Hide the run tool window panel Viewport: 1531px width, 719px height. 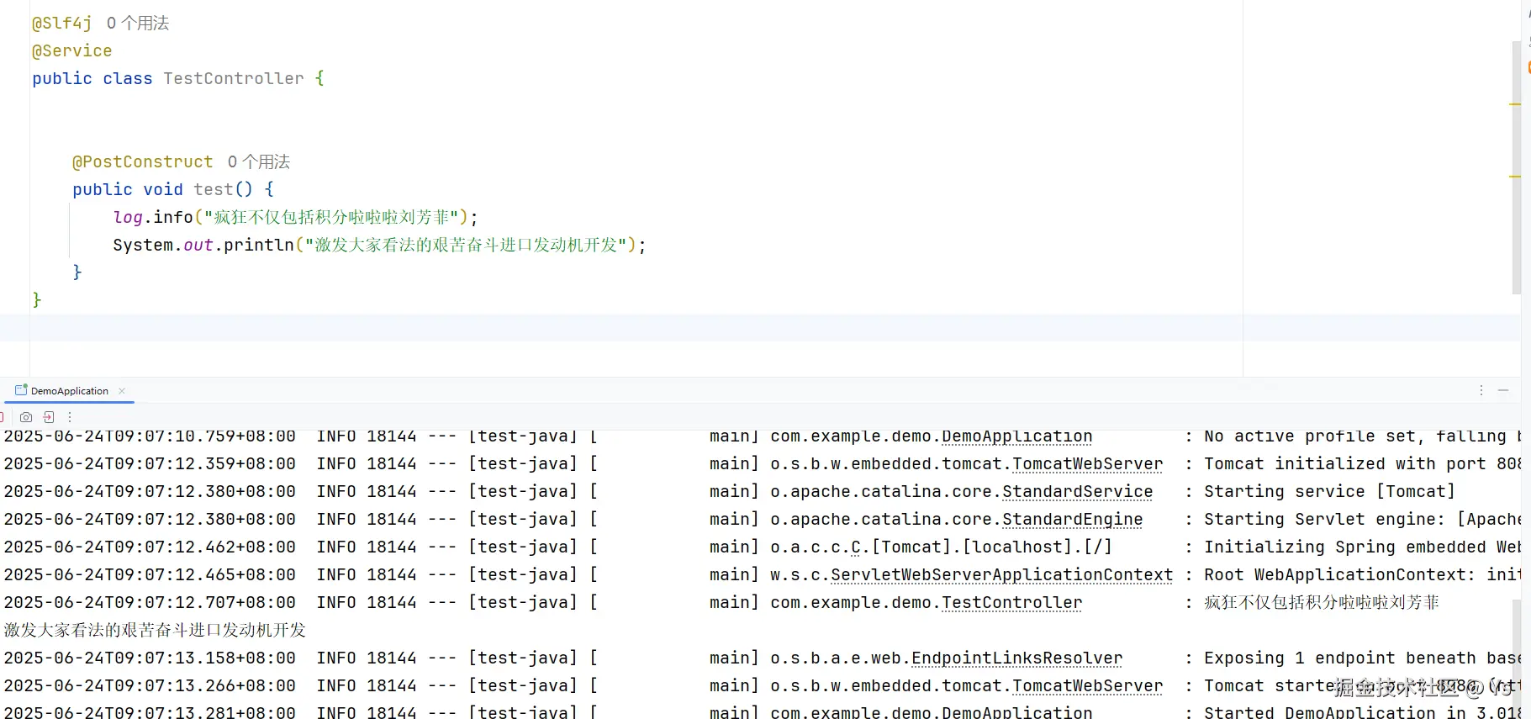click(x=1503, y=390)
